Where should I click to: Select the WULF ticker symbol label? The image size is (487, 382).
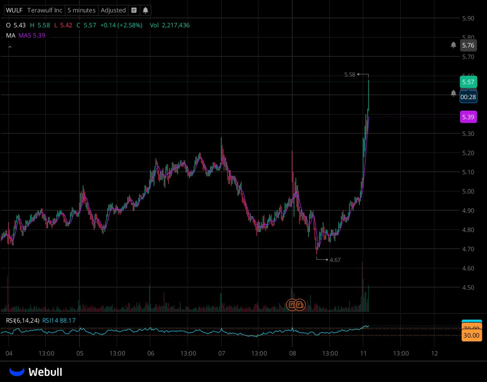click(14, 10)
